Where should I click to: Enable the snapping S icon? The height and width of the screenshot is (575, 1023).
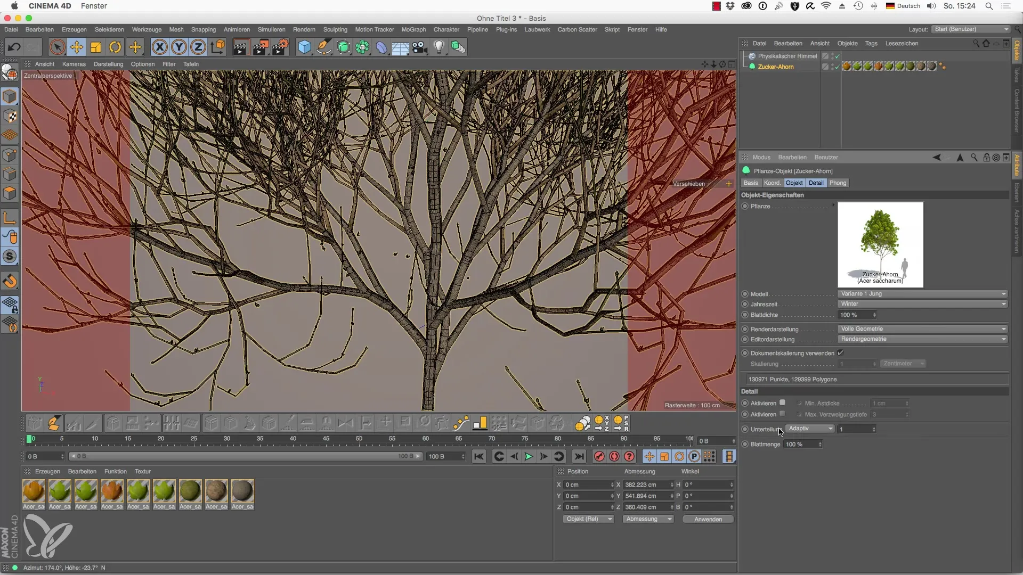(x=10, y=256)
